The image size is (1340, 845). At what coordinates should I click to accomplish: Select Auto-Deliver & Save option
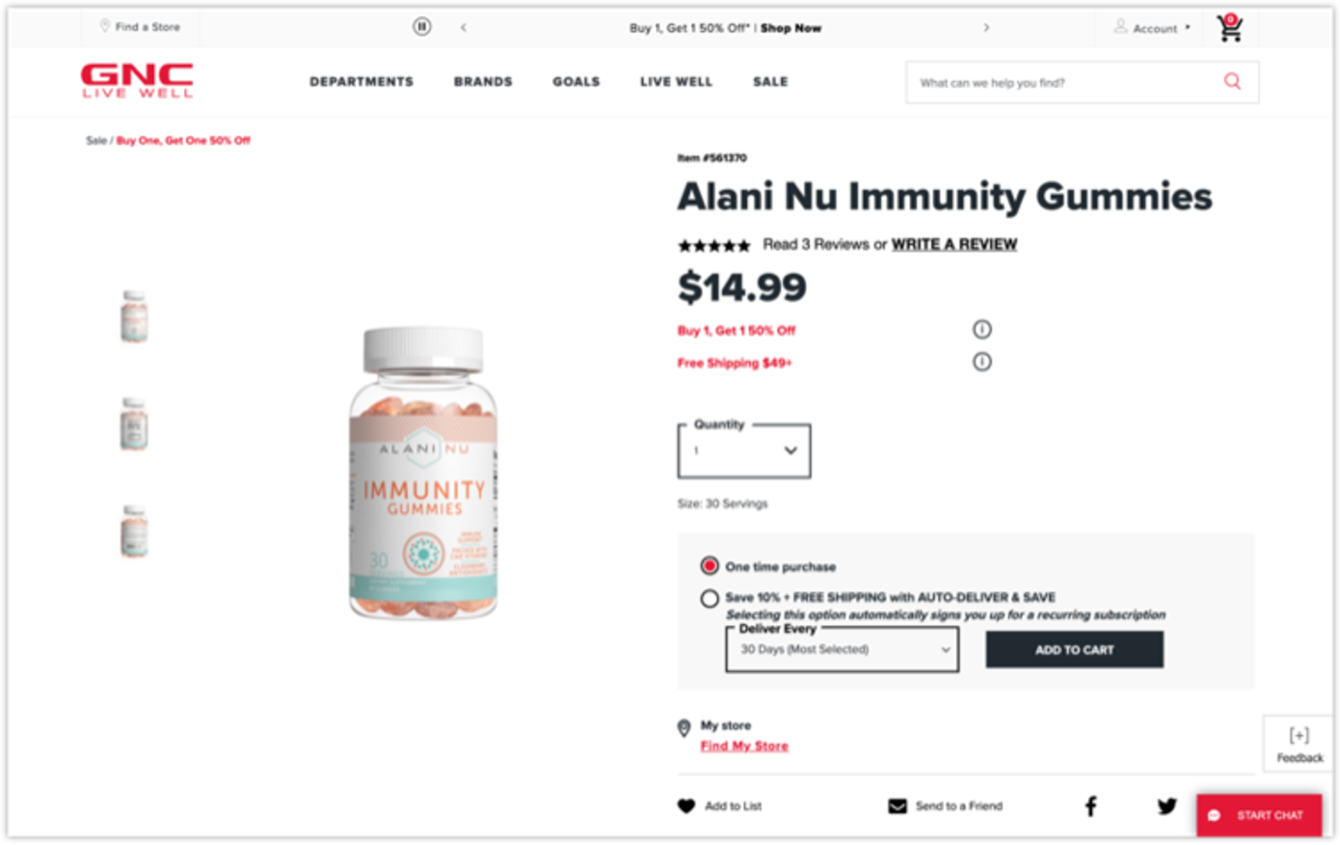[x=710, y=598]
